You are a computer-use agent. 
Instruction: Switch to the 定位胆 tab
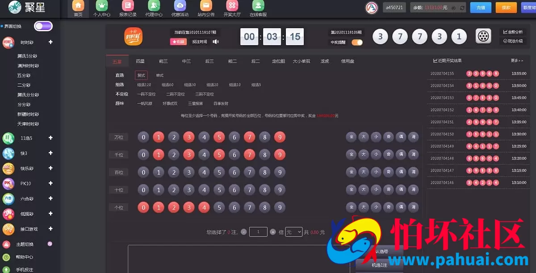click(x=278, y=61)
